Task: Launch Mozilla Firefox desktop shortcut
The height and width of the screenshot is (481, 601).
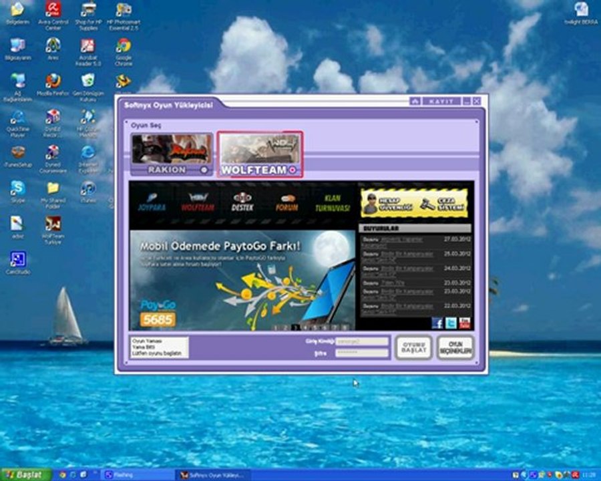Action: click(53, 85)
